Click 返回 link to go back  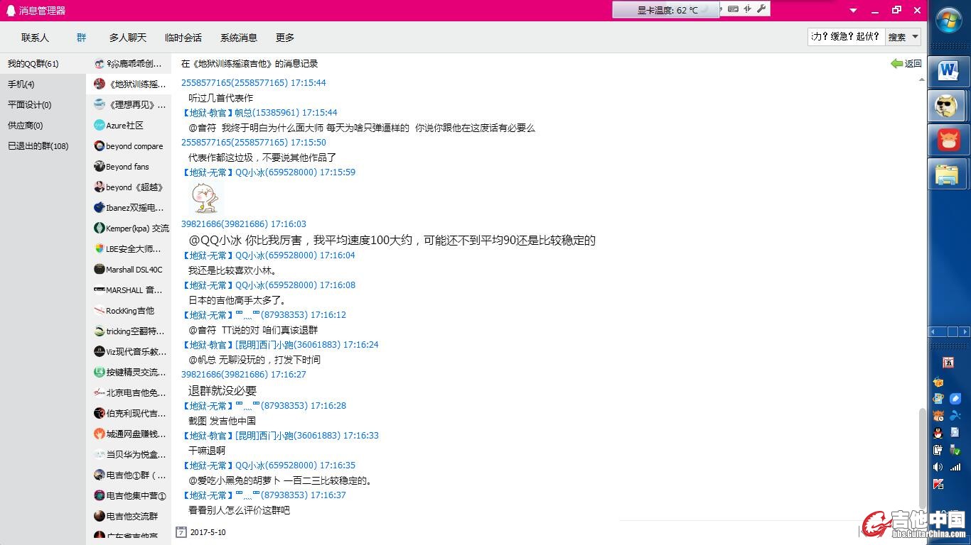pos(913,63)
